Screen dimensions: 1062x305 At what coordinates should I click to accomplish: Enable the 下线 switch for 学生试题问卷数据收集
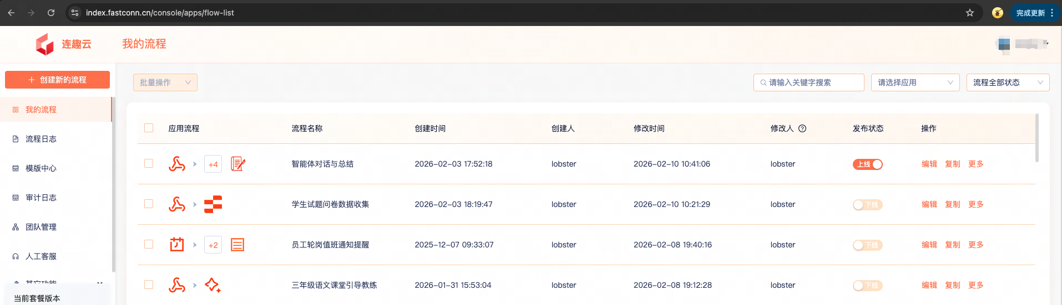coord(867,205)
